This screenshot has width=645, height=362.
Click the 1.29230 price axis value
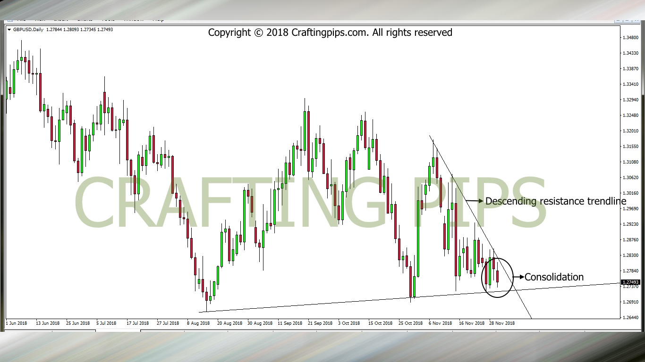(631, 224)
